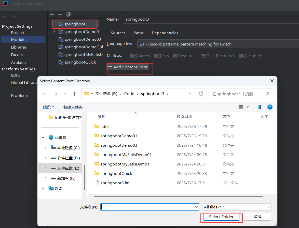Click the module Name field
This screenshot has height=228, width=299.
(211, 19)
